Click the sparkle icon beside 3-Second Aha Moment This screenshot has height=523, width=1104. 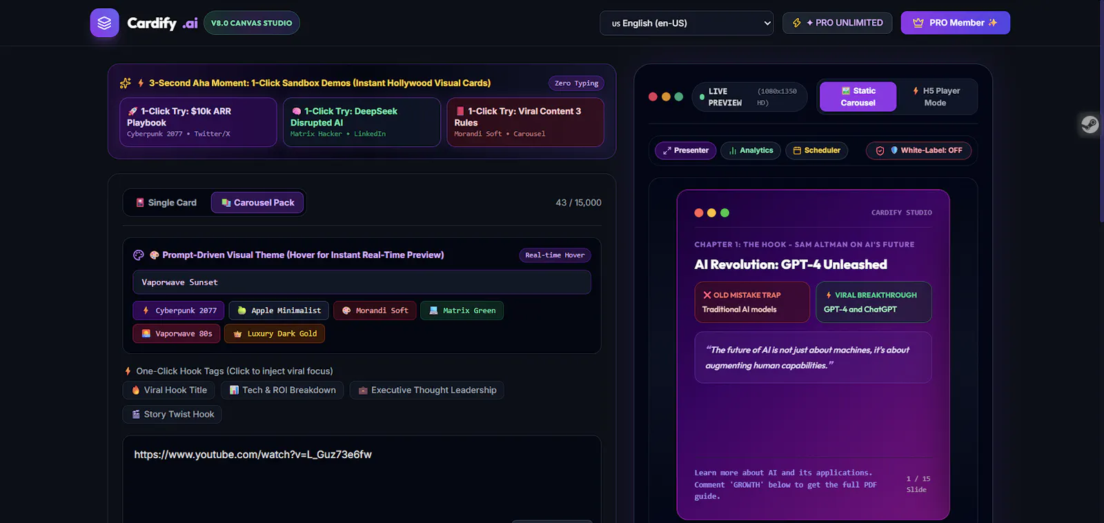click(125, 83)
